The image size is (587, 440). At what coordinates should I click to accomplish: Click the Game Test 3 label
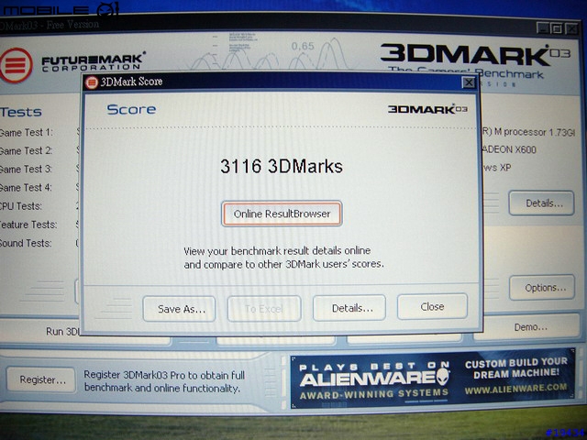[27, 169]
